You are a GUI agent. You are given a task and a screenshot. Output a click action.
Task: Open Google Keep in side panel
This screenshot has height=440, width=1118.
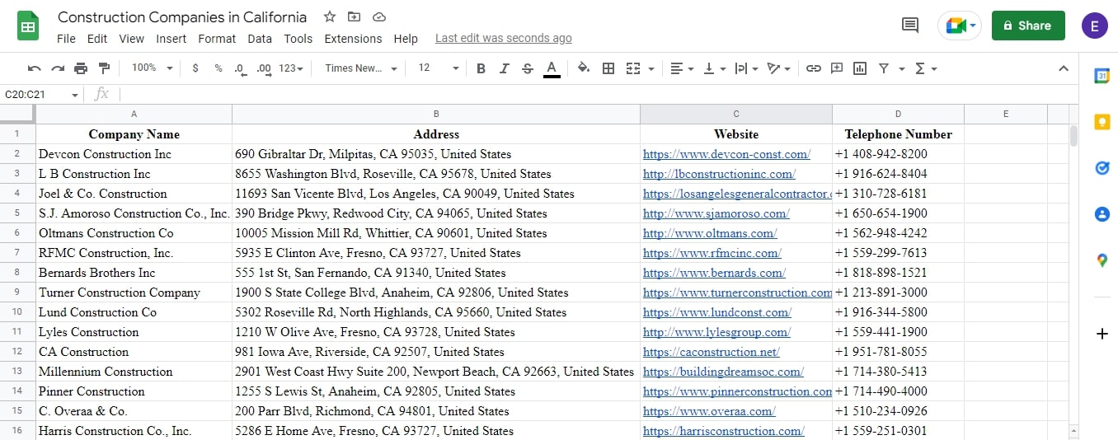tap(1102, 122)
